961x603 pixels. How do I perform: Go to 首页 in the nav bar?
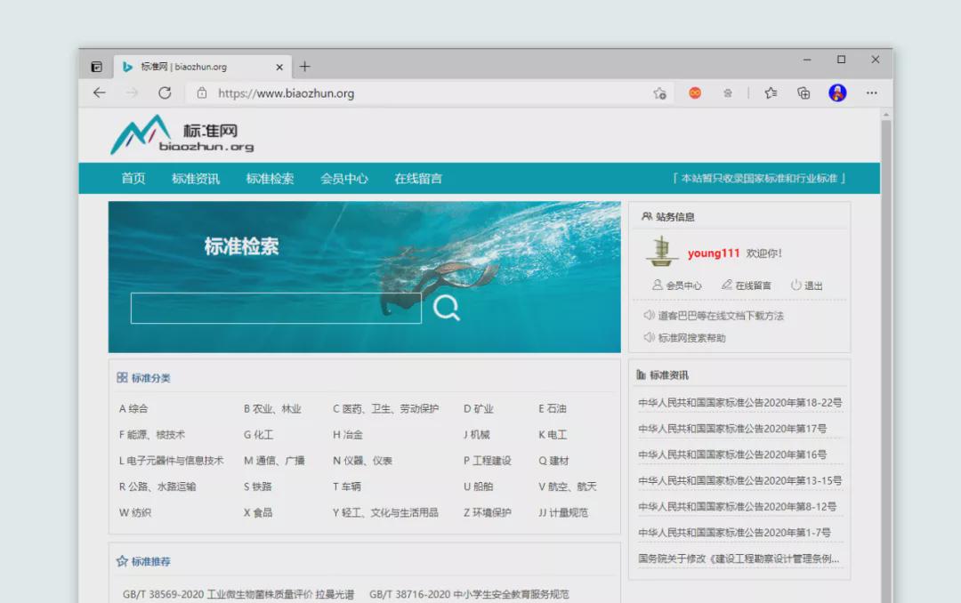[133, 179]
